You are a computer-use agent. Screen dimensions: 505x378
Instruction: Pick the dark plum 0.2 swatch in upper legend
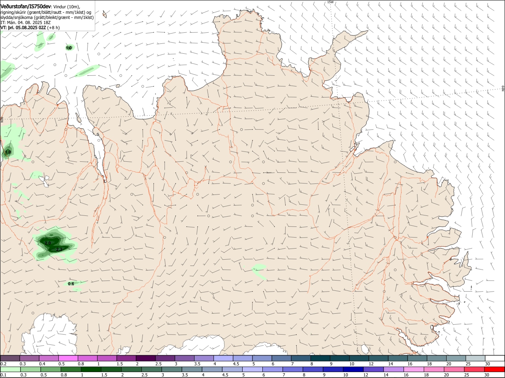tap(10, 358)
